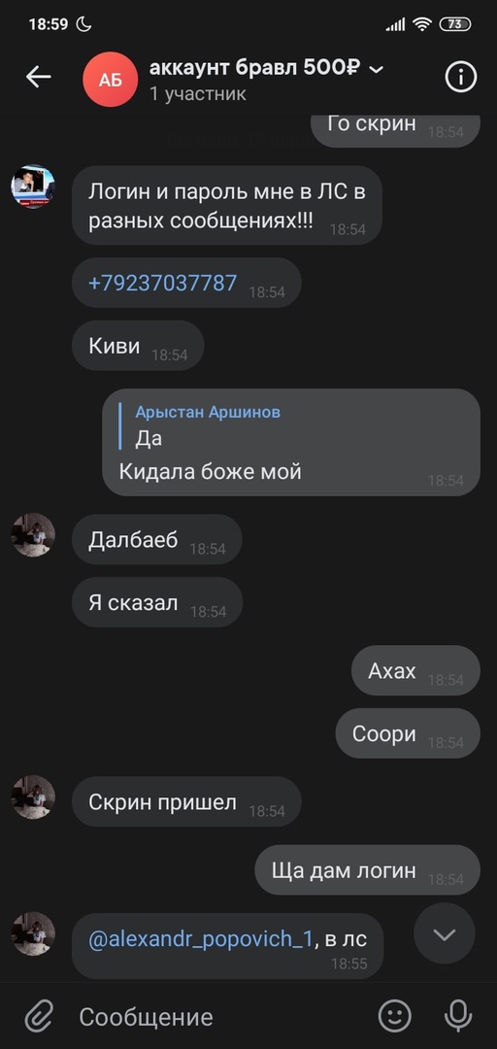Open chat info icon
The image size is (497, 1049).
coord(461,78)
